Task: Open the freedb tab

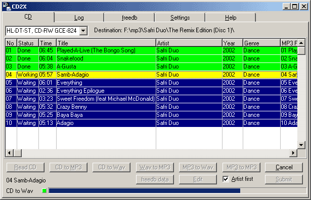Action: (129, 18)
